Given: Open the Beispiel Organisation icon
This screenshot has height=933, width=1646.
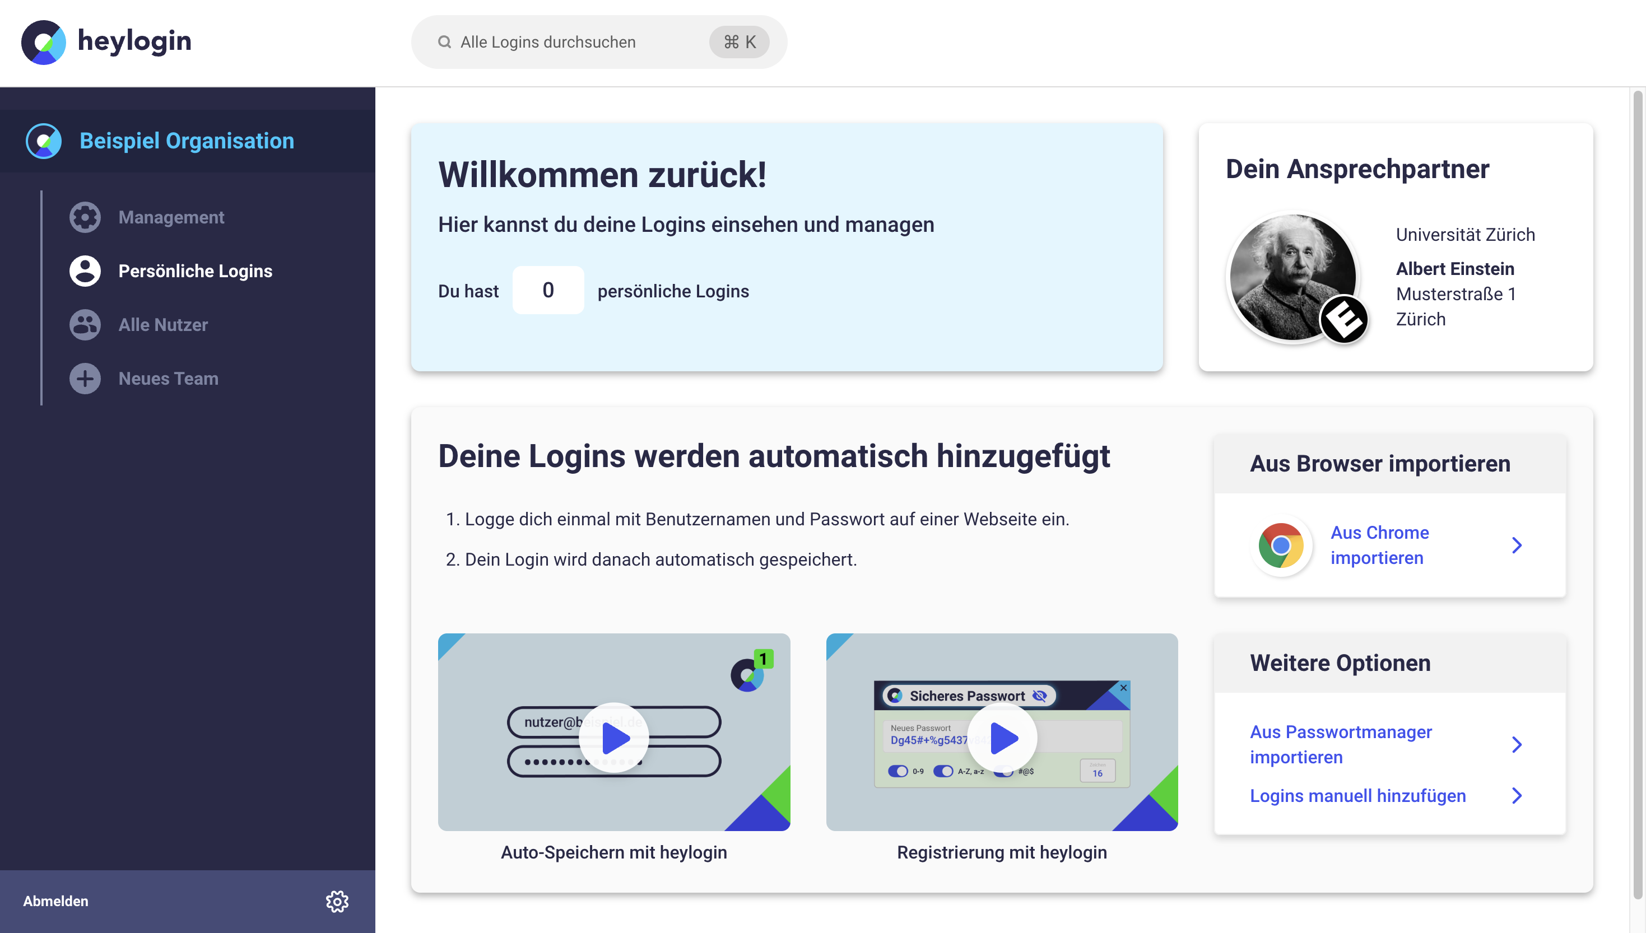Looking at the screenshot, I should (44, 141).
